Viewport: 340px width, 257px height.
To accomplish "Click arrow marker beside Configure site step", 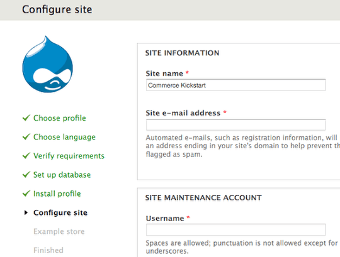I will (x=26, y=212).
